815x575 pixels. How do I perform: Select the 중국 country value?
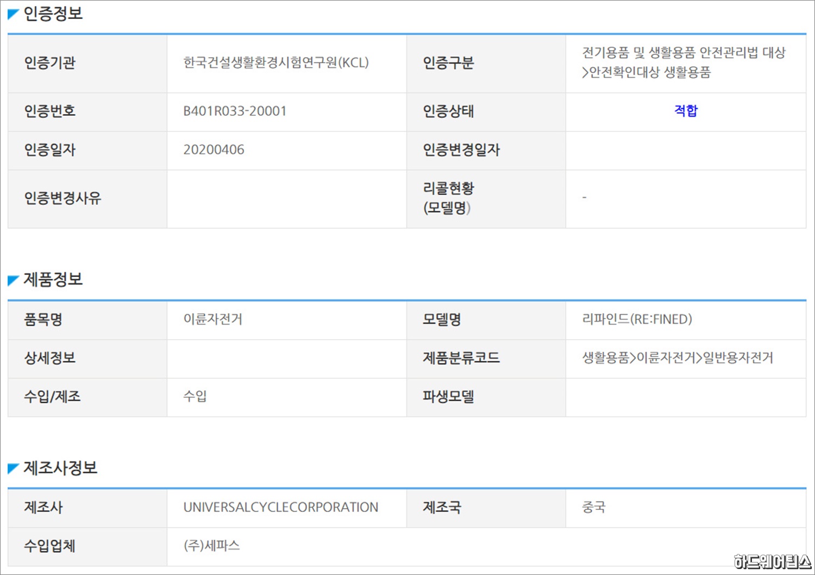593,508
